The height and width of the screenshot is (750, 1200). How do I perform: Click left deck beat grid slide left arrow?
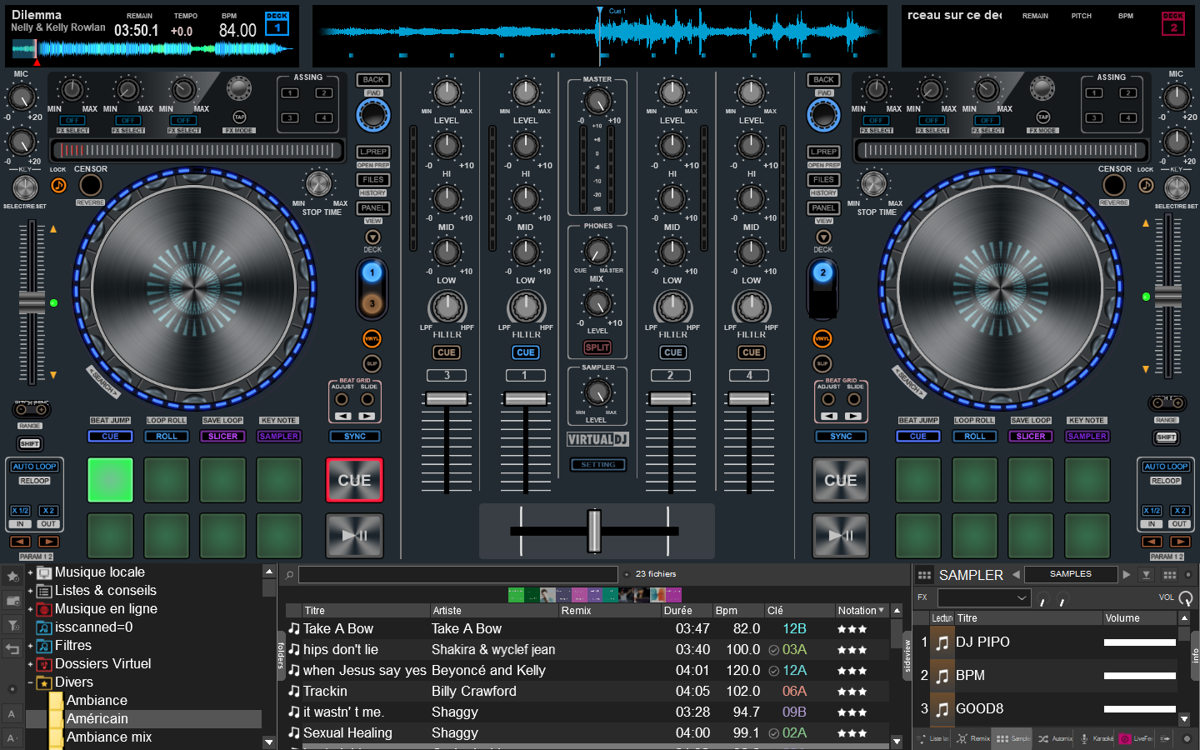click(x=342, y=416)
